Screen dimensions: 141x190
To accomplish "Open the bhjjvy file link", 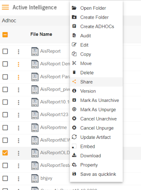I will (46, 178).
